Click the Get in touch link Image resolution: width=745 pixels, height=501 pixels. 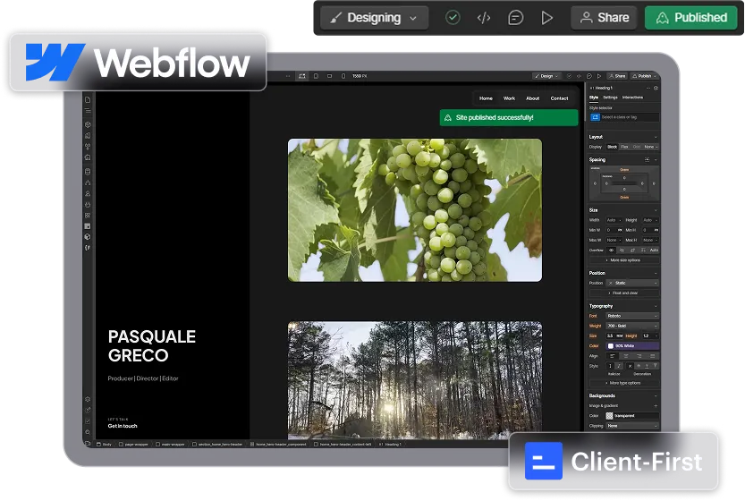point(123,426)
